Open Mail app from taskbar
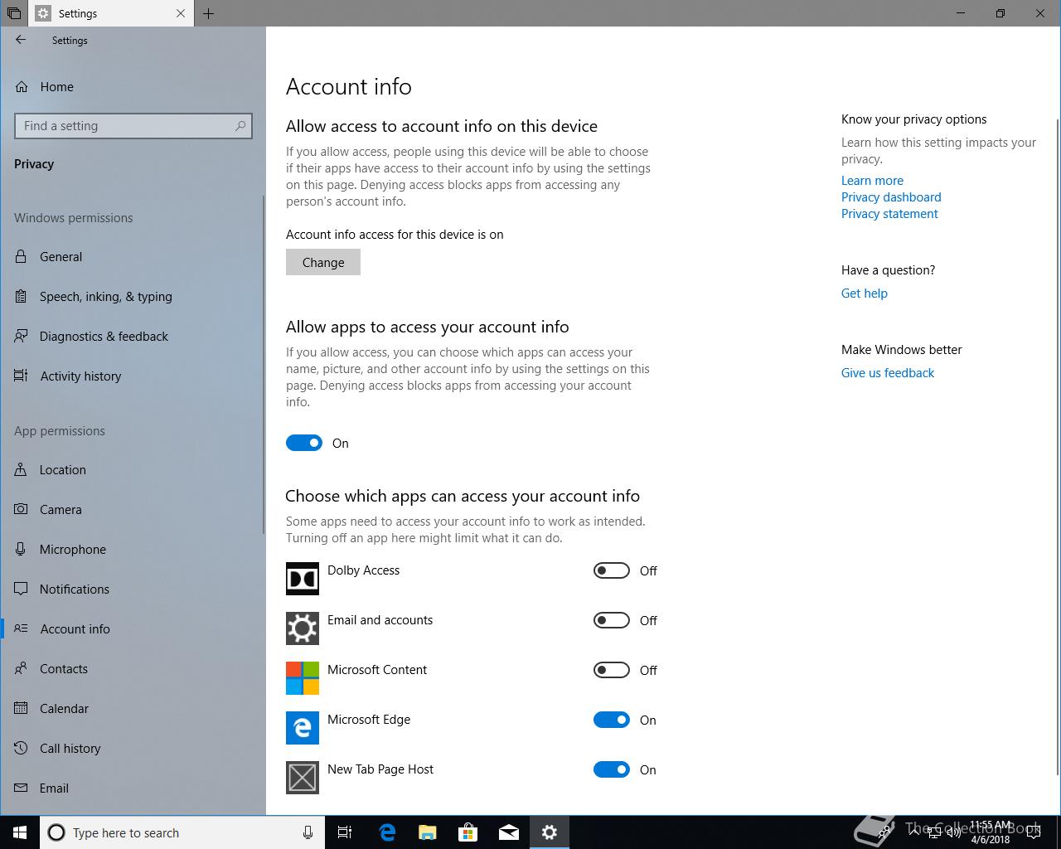The width and height of the screenshot is (1061, 849). click(509, 832)
